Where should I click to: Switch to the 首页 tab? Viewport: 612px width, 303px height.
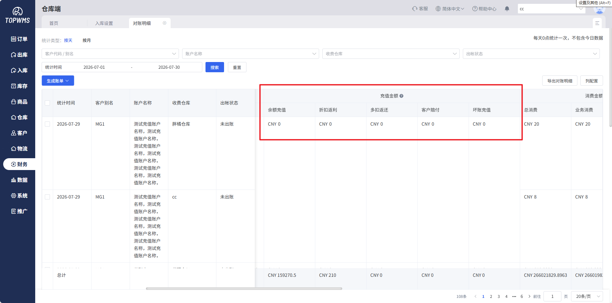click(x=54, y=23)
